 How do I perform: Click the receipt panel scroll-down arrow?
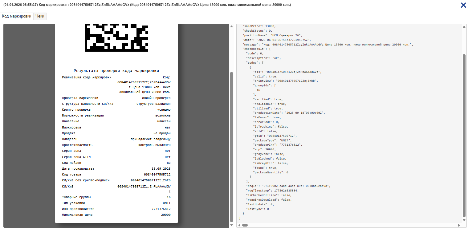pos(231,225)
